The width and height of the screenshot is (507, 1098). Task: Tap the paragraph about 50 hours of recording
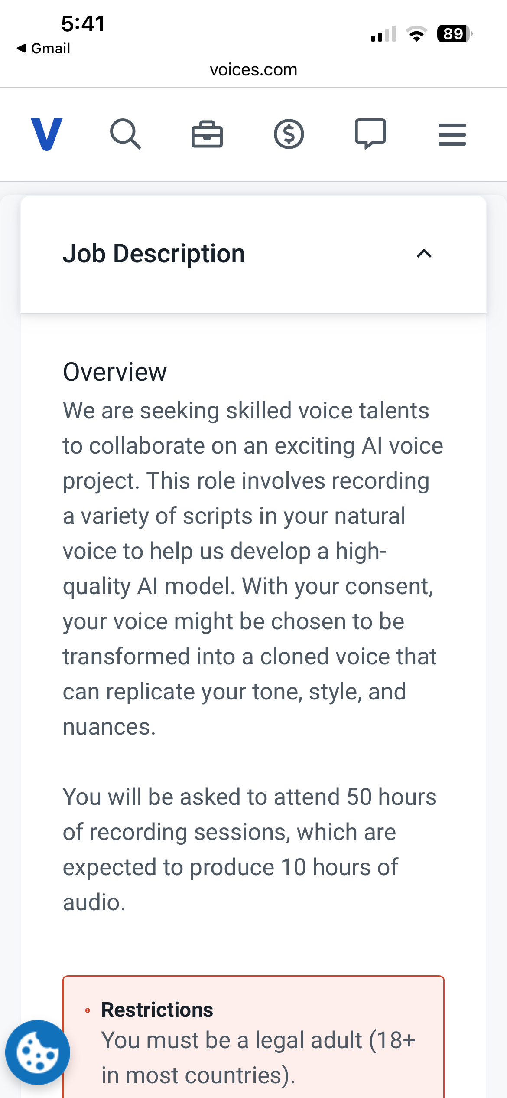coord(250,850)
